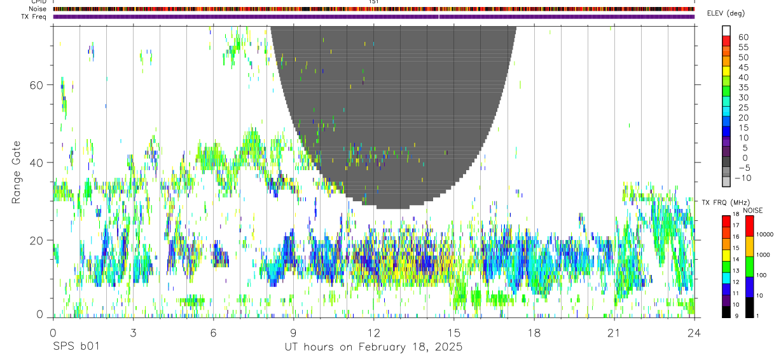Click the '-10' label on the ELEV scale
This screenshot has width=781, height=360.
point(745,178)
